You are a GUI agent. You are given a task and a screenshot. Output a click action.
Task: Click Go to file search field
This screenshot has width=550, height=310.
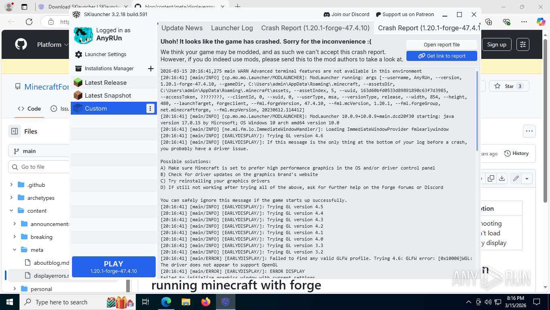click(39, 167)
